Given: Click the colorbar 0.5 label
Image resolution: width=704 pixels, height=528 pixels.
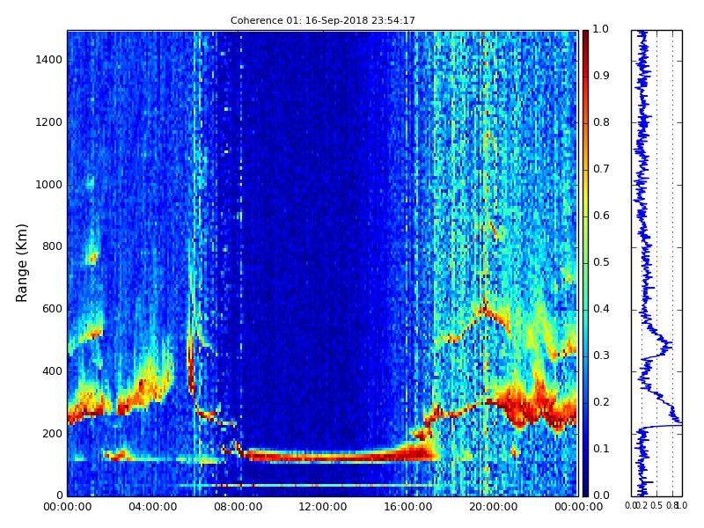Looking at the screenshot, I should (601, 262).
